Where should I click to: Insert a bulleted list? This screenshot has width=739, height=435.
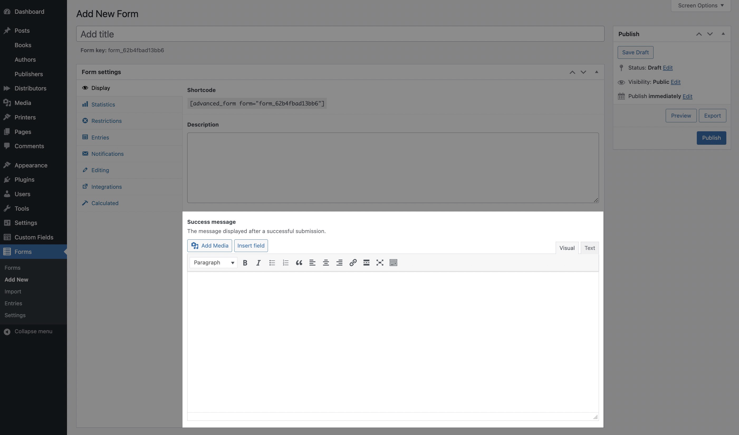(x=272, y=263)
